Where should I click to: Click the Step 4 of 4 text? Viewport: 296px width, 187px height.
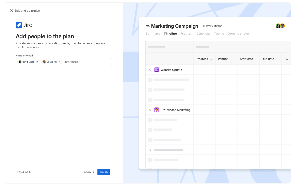[23, 172]
